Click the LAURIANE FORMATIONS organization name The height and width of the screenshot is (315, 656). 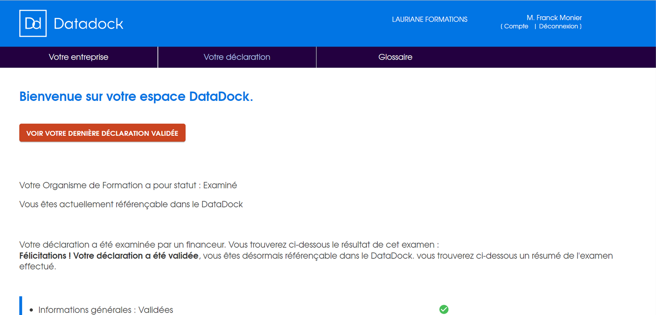point(429,20)
